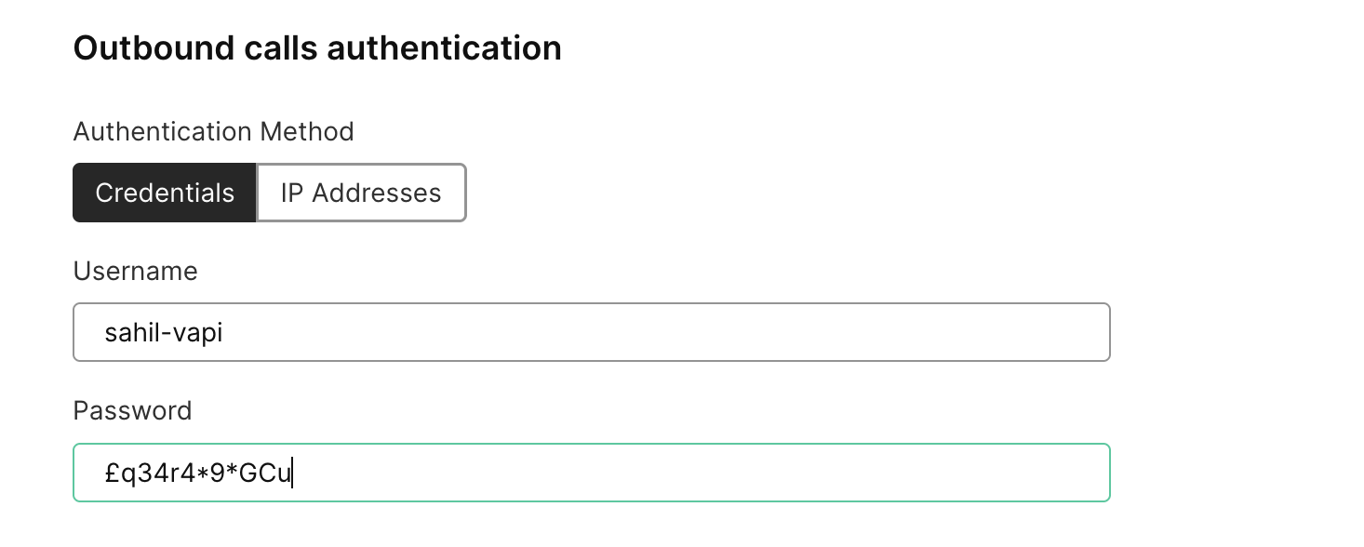The image size is (1364, 547).
Task: Switch to the Credentials authentication method
Action: [x=164, y=193]
